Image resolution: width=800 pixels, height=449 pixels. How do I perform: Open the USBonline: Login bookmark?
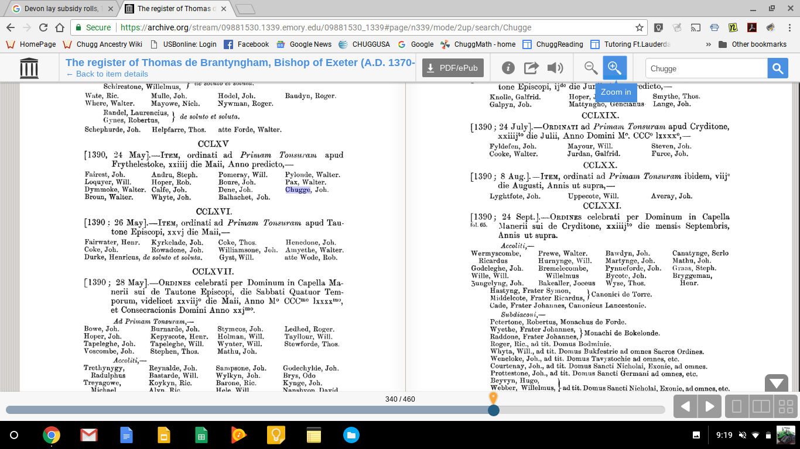[183, 44]
